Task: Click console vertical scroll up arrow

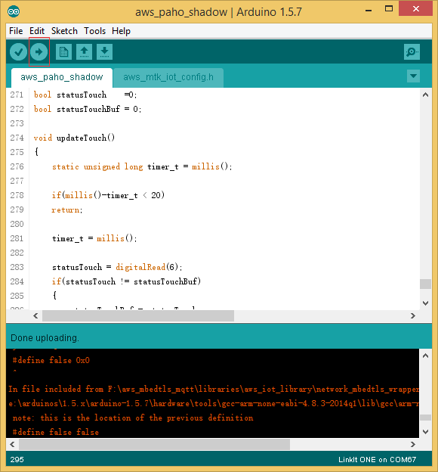Action: click(x=425, y=356)
